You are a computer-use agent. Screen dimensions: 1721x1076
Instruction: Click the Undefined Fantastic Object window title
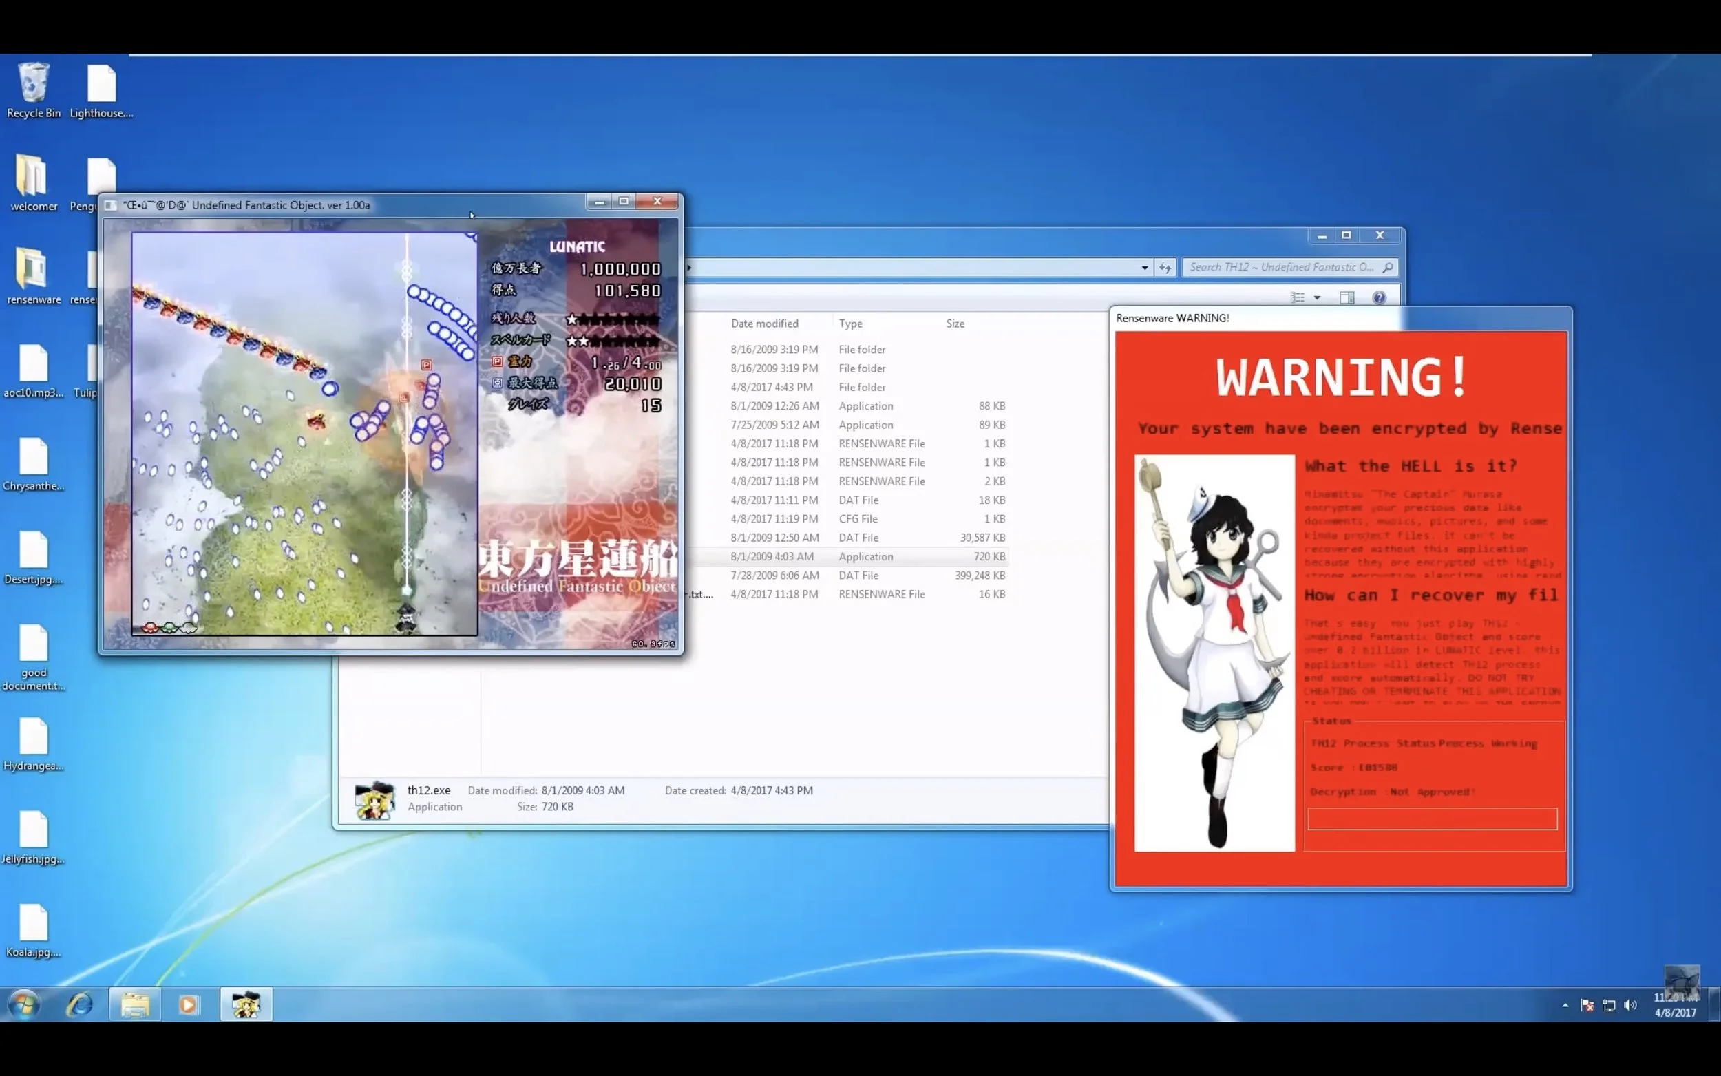click(x=246, y=205)
